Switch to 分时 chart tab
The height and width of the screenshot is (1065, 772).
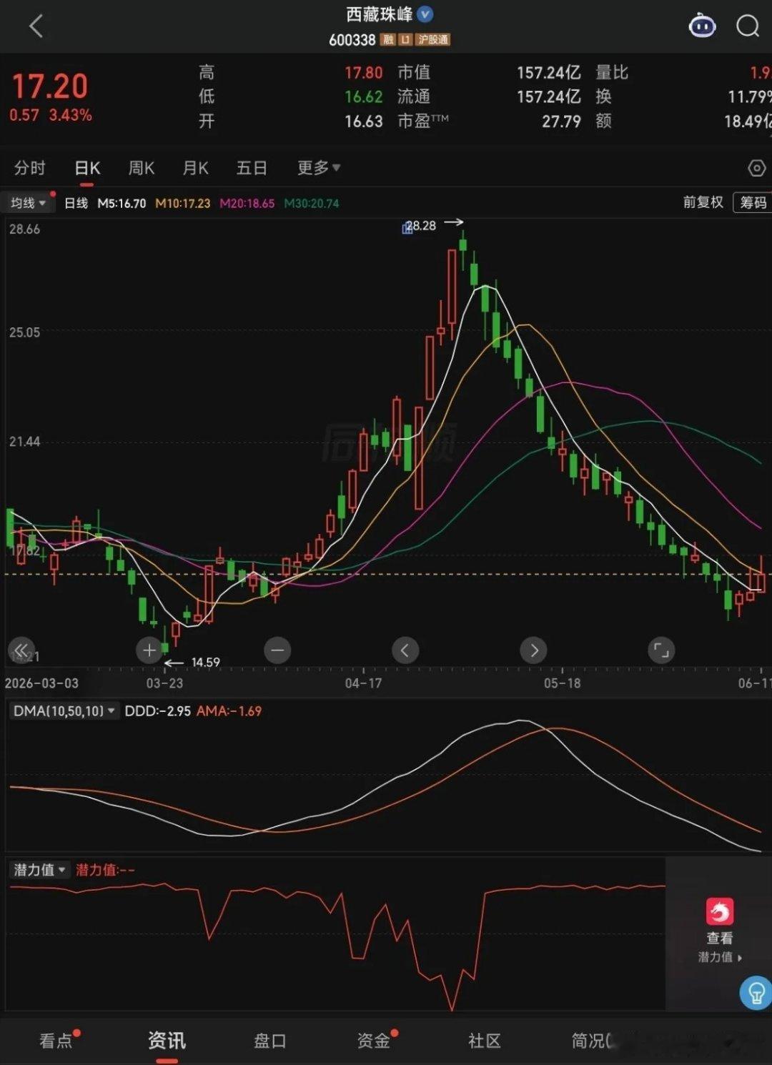tap(29, 168)
